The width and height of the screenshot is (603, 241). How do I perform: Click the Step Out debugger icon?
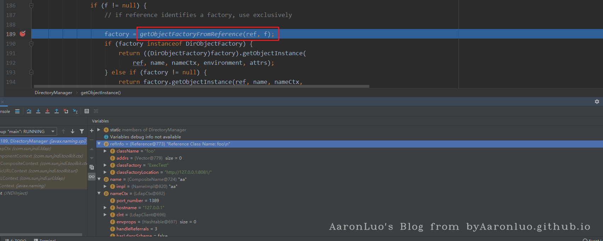pyautogui.click(x=57, y=111)
